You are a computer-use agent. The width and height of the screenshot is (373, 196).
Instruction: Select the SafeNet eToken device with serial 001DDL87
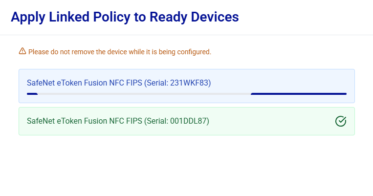118,121
